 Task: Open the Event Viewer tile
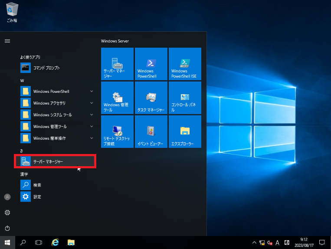151,131
